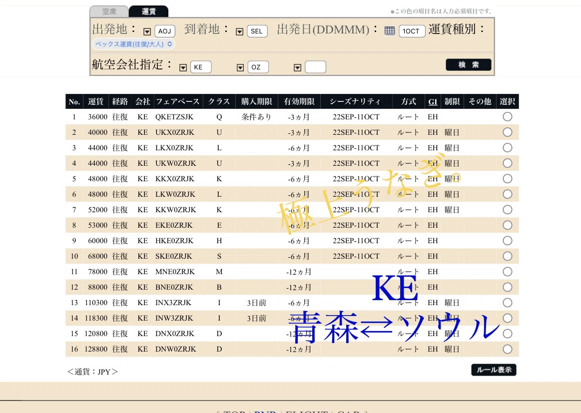Select radio button for fare QKETZSJK
The width and height of the screenshot is (581, 413).
click(x=507, y=117)
